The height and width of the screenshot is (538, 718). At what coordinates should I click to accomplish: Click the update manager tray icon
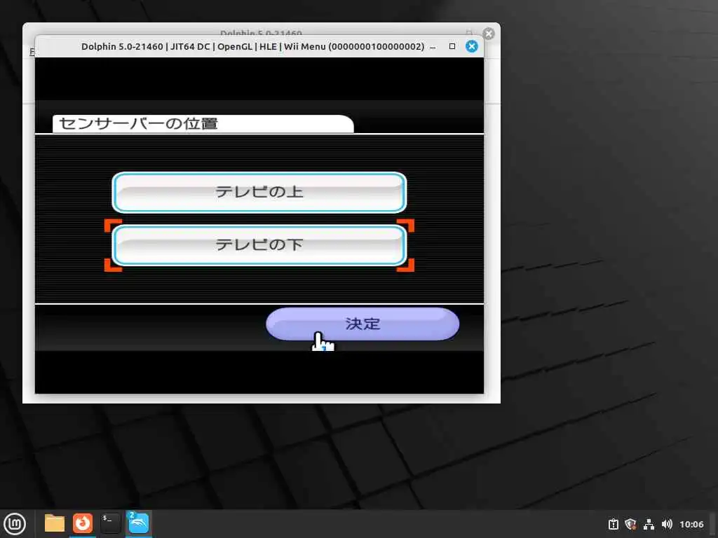pos(613,524)
